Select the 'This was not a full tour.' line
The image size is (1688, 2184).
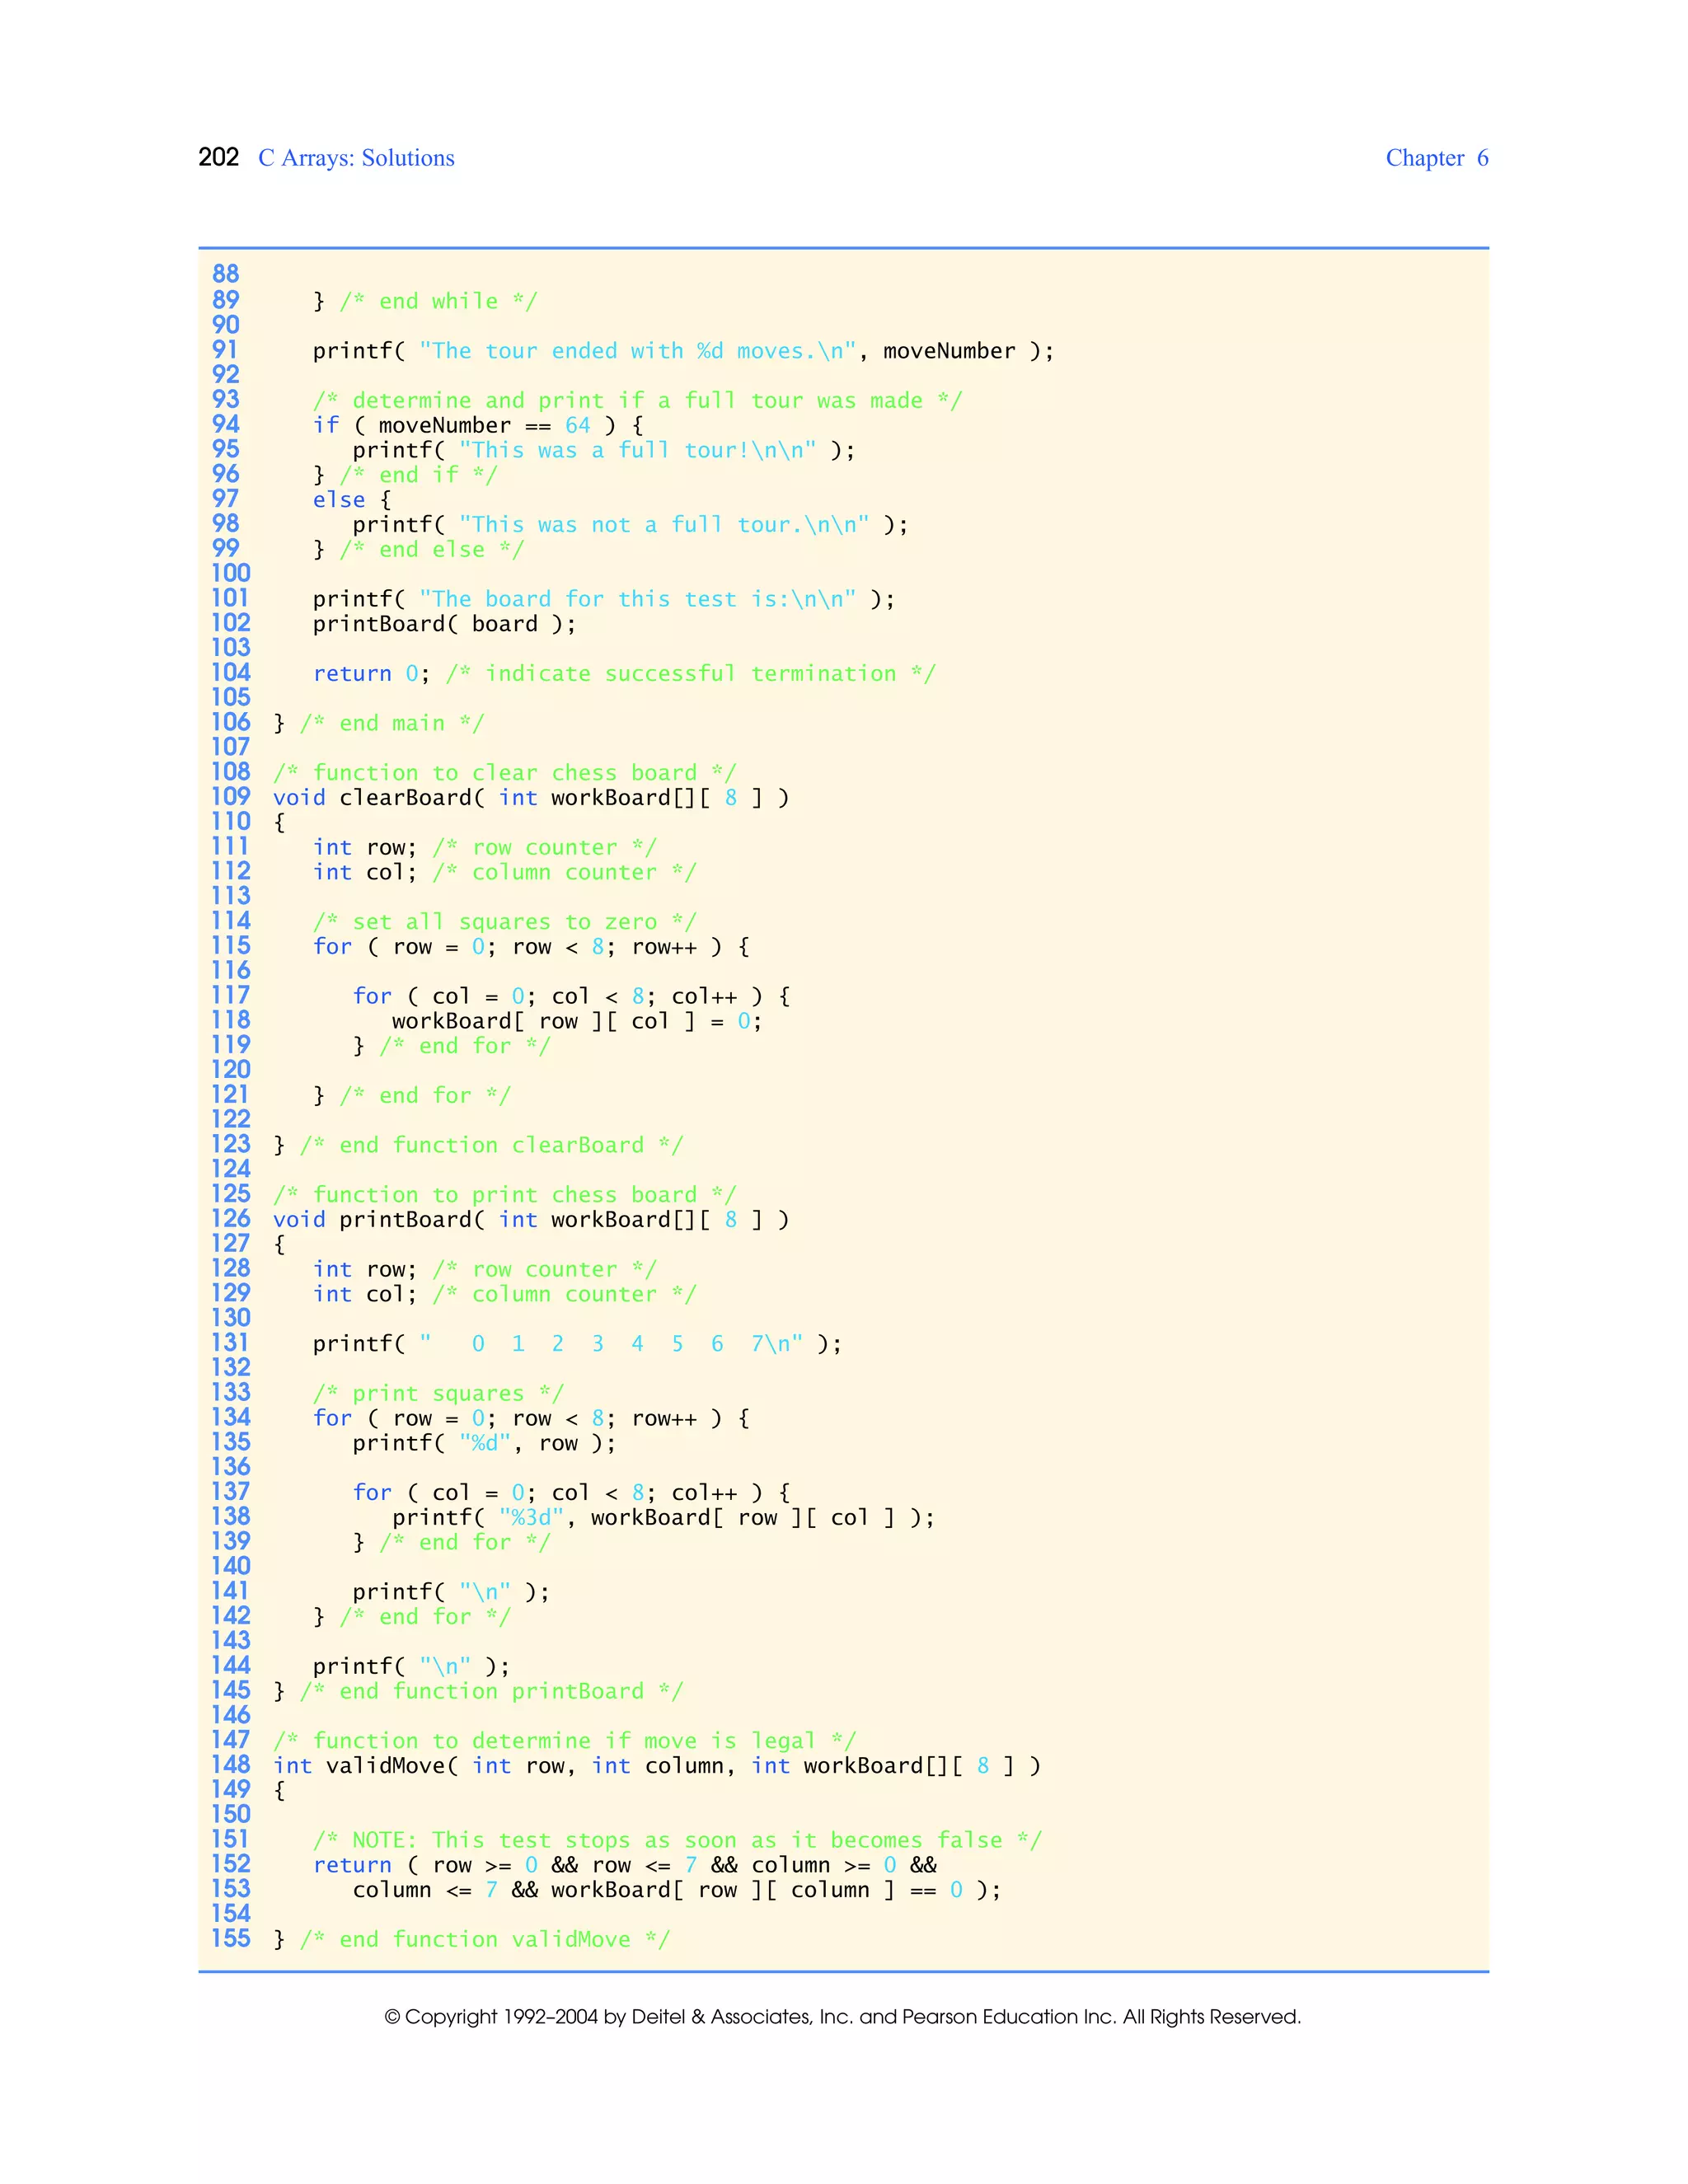click(630, 525)
